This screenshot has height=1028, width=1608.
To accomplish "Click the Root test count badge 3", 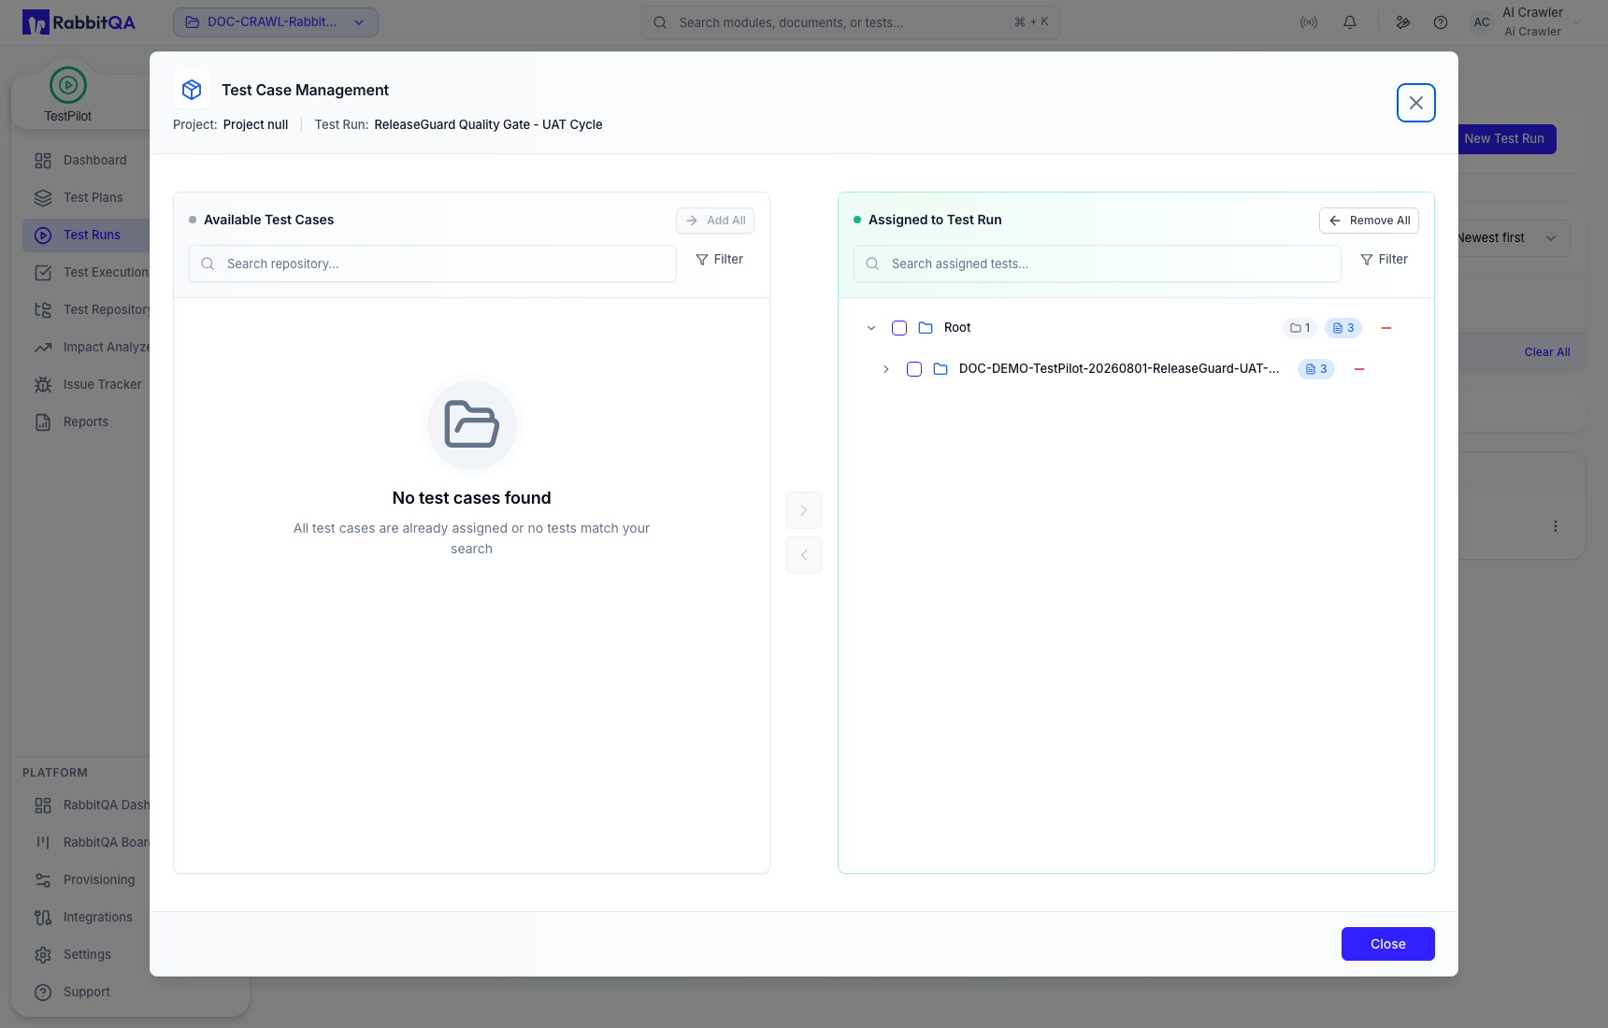I will click(x=1343, y=328).
